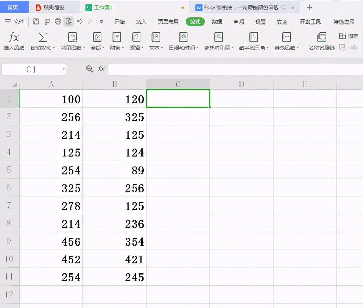Click inside the formula bar input
Image resolution: width=363 pixels, height=308 pixels.
click(x=235, y=69)
